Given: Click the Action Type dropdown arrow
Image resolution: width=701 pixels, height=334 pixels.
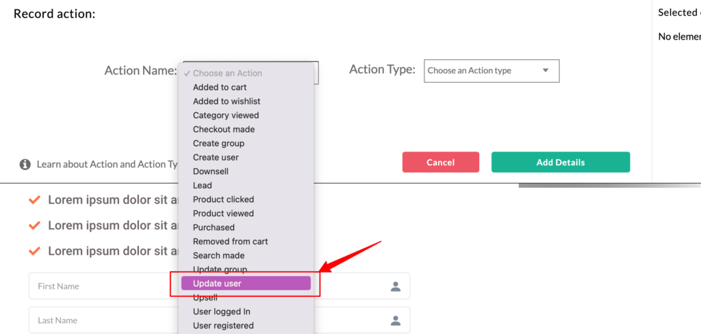Looking at the screenshot, I should (545, 70).
